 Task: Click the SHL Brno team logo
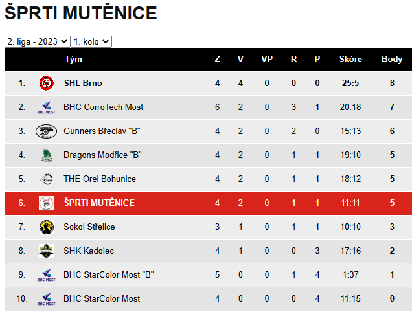coord(47,84)
